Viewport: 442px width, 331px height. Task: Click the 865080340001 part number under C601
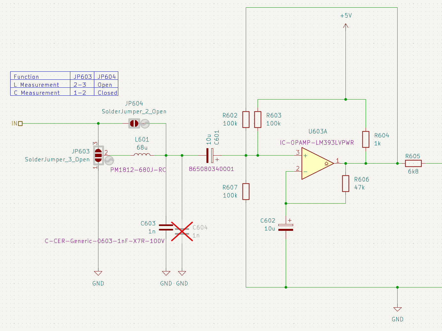(211, 169)
